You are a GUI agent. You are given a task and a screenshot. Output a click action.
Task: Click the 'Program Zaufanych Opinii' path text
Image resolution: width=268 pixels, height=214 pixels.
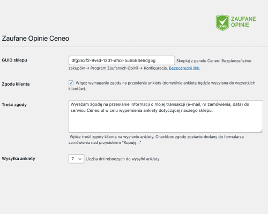click(114, 68)
